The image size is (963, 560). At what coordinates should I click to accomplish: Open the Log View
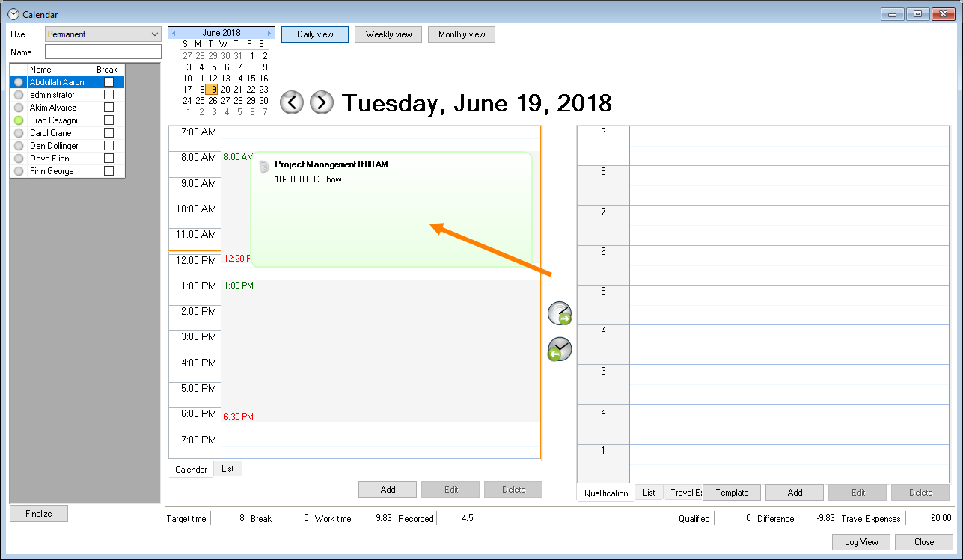(x=860, y=542)
